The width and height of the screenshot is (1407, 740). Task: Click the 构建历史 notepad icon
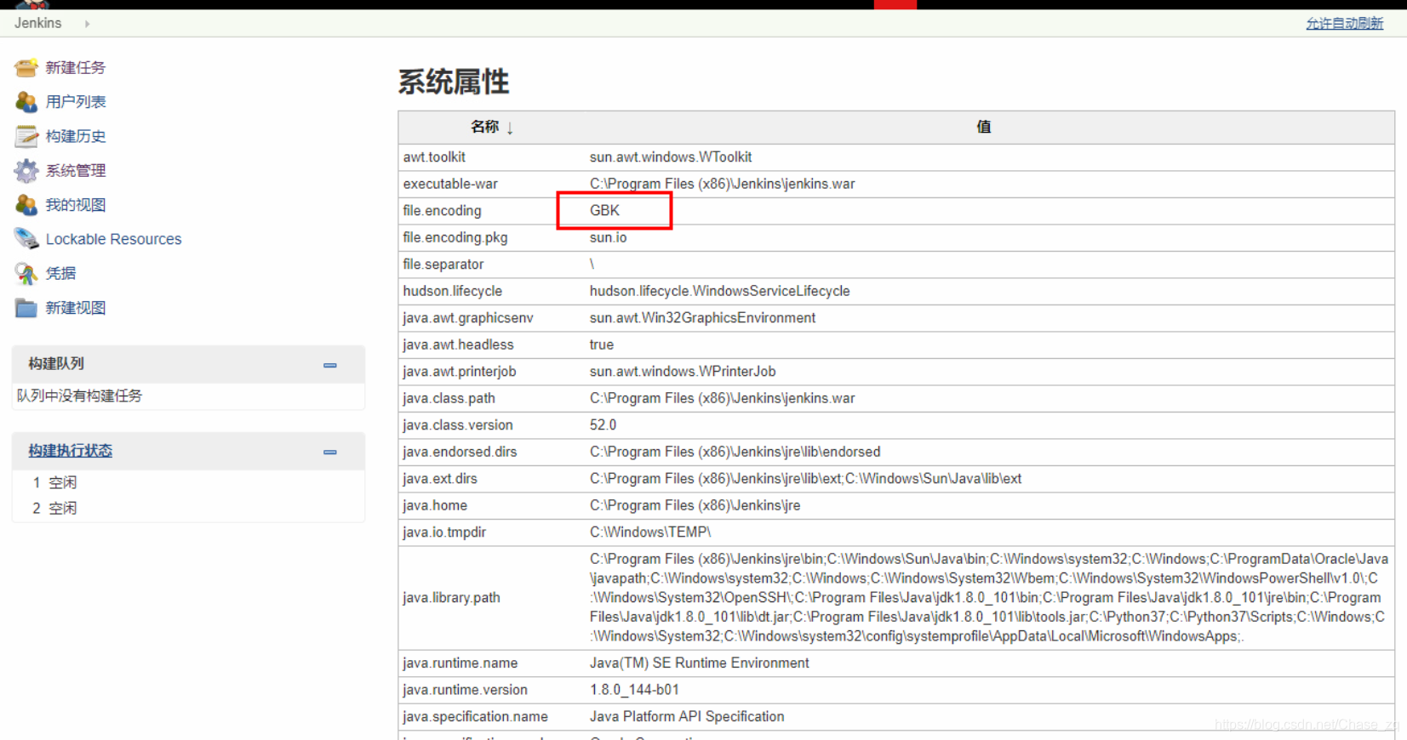[x=26, y=136]
